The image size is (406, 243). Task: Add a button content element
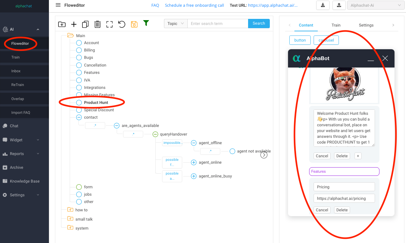point(300,40)
